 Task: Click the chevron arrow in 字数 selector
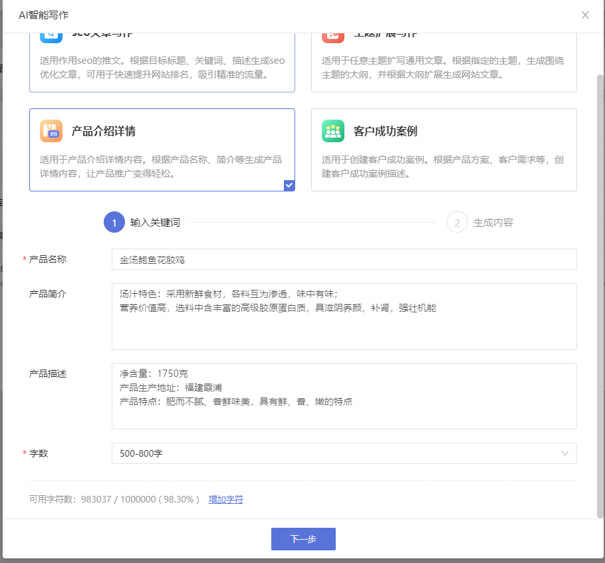click(565, 453)
